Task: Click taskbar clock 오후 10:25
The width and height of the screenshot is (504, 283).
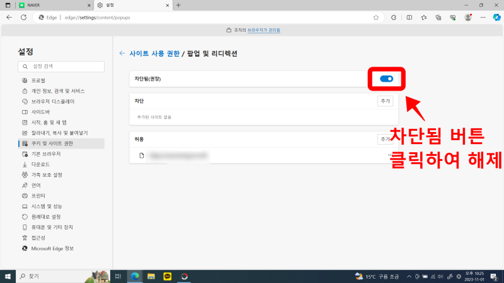Action: (x=474, y=277)
